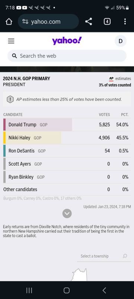Open site info icon beside yahoo.com

(25, 22)
